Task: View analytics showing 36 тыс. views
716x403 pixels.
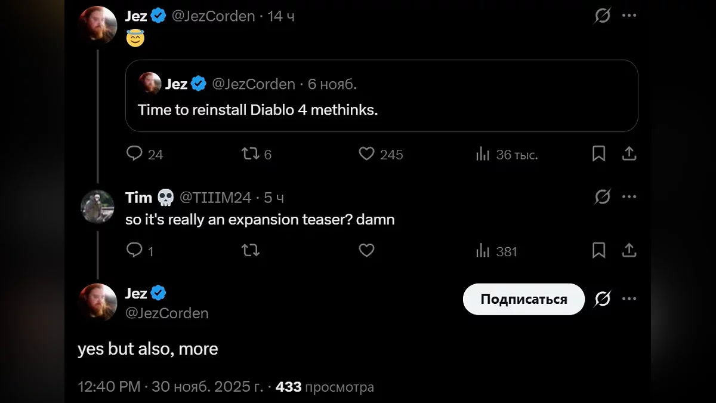Action: coord(483,154)
